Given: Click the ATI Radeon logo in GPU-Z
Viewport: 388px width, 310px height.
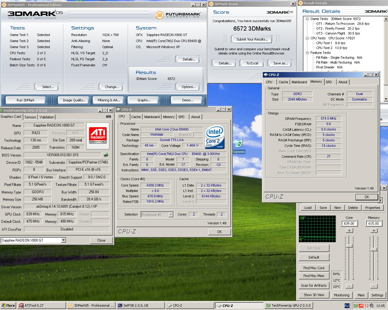Looking at the screenshot, I should click(98, 135).
